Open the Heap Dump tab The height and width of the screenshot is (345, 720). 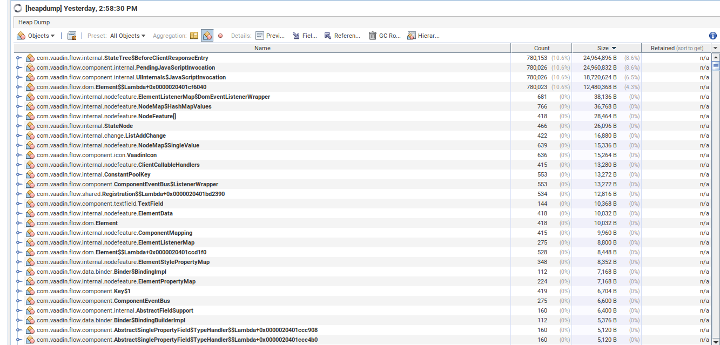35,22
